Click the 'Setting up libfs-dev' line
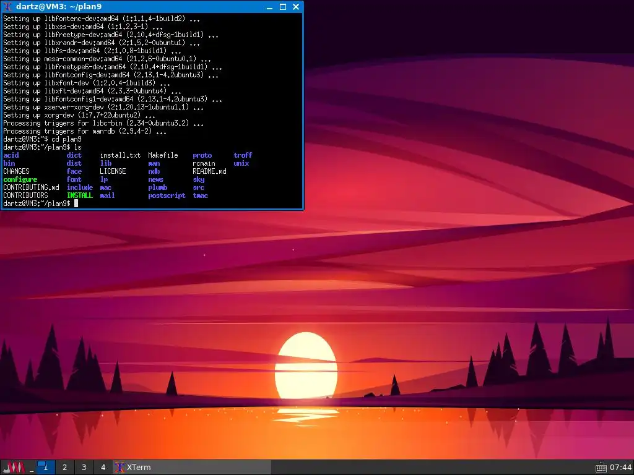 coord(92,51)
